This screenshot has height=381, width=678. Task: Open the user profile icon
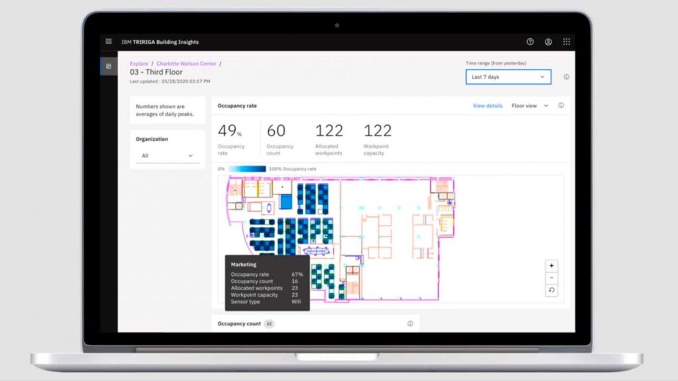click(x=548, y=42)
